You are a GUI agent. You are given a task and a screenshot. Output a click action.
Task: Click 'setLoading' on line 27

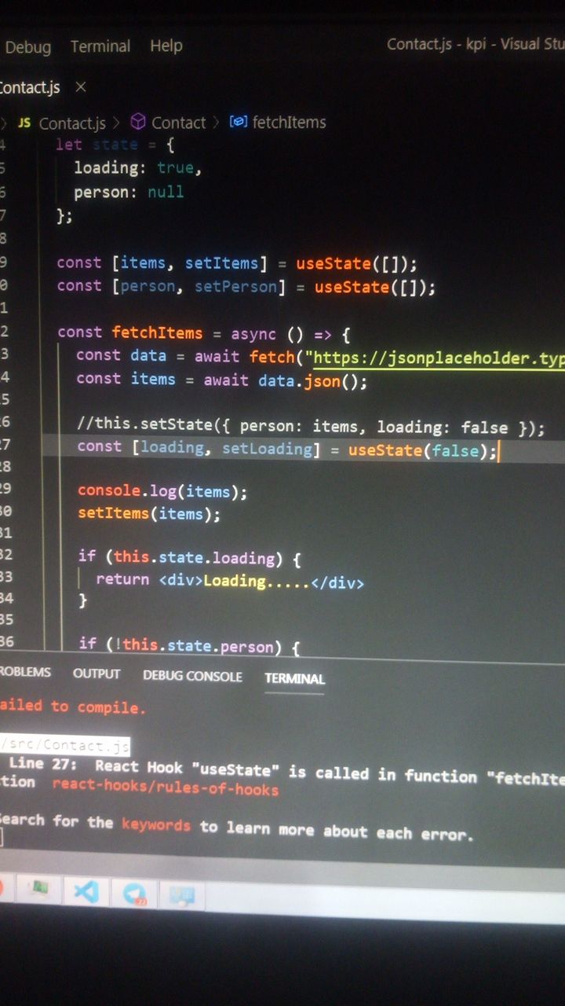tap(268, 449)
